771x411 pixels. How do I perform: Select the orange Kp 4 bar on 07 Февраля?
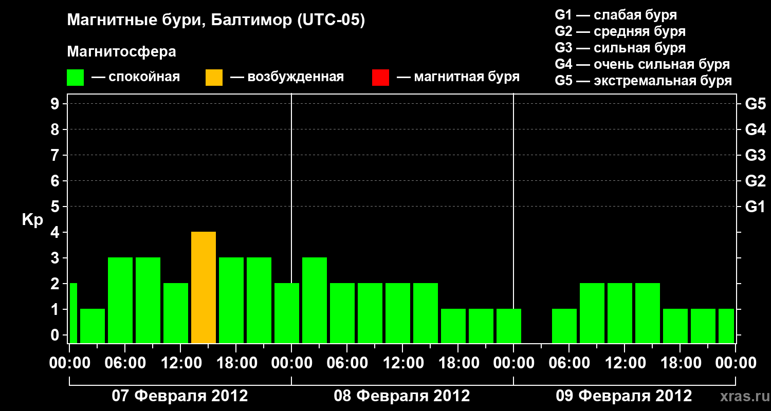click(204, 288)
